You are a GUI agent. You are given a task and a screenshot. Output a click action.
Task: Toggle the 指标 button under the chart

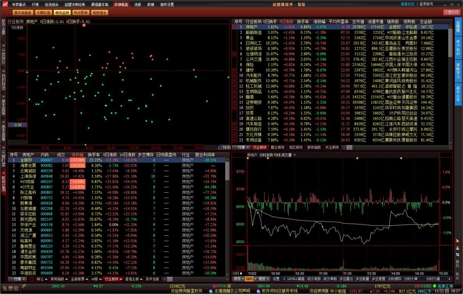250,279
